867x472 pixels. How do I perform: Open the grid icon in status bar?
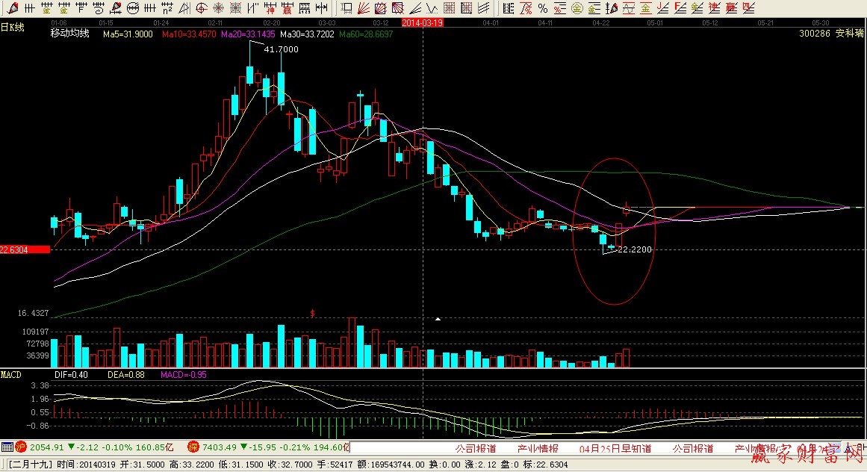(7, 447)
